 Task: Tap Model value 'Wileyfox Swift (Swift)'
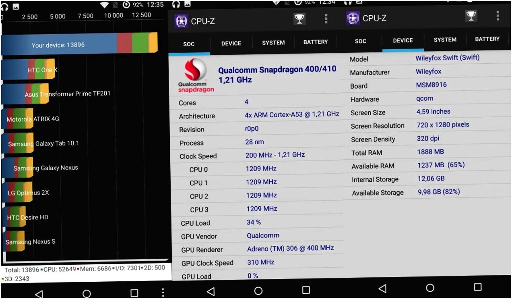447,58
